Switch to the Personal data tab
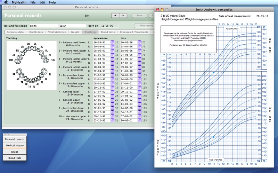This screenshot has height=173, width=278. 15,32
